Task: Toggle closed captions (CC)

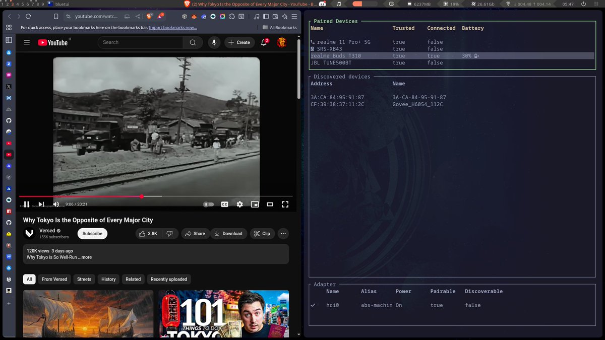Action: click(225, 204)
